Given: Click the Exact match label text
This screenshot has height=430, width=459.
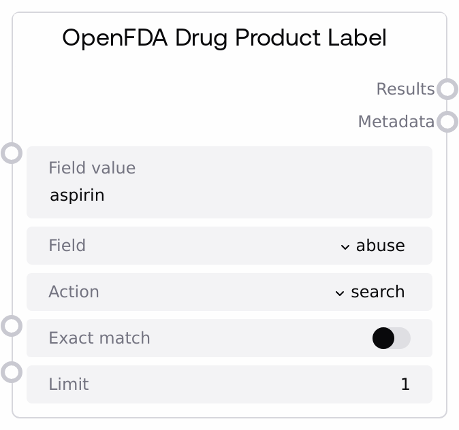Looking at the screenshot, I should click(x=99, y=338).
